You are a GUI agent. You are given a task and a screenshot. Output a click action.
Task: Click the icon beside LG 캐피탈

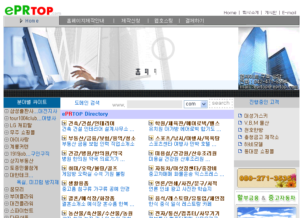tap(6, 126)
